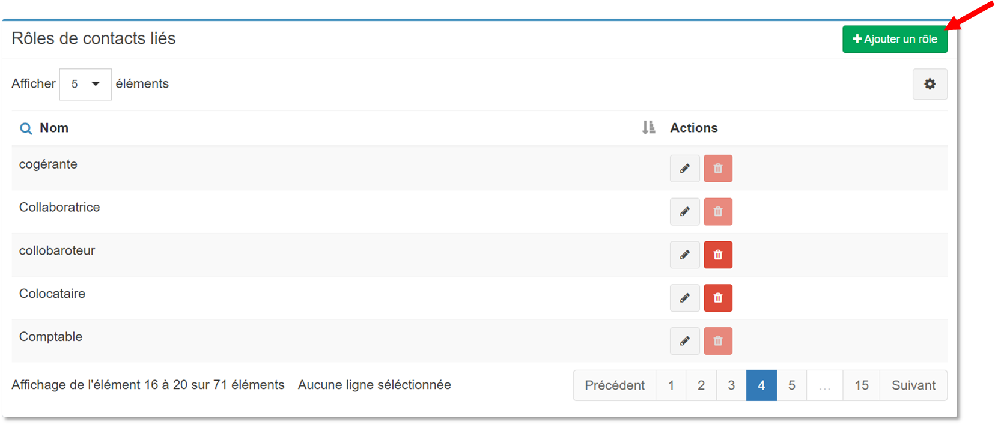Delete the collobaroteur role
Screen dimensions: 995x425
pyautogui.click(x=717, y=255)
